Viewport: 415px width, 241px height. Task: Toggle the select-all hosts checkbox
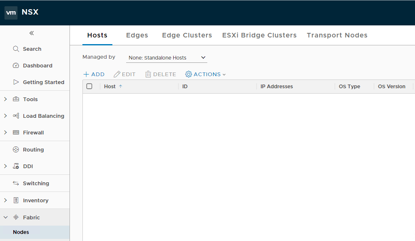[89, 86]
